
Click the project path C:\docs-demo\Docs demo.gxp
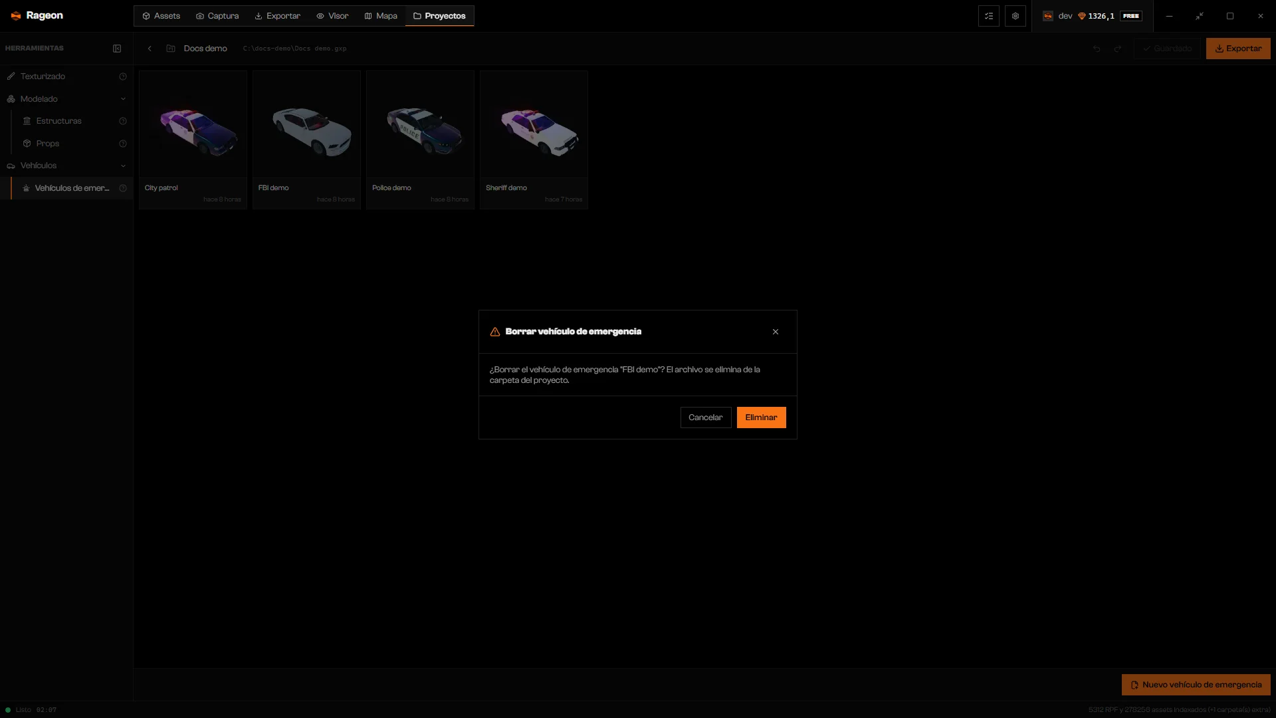click(294, 49)
